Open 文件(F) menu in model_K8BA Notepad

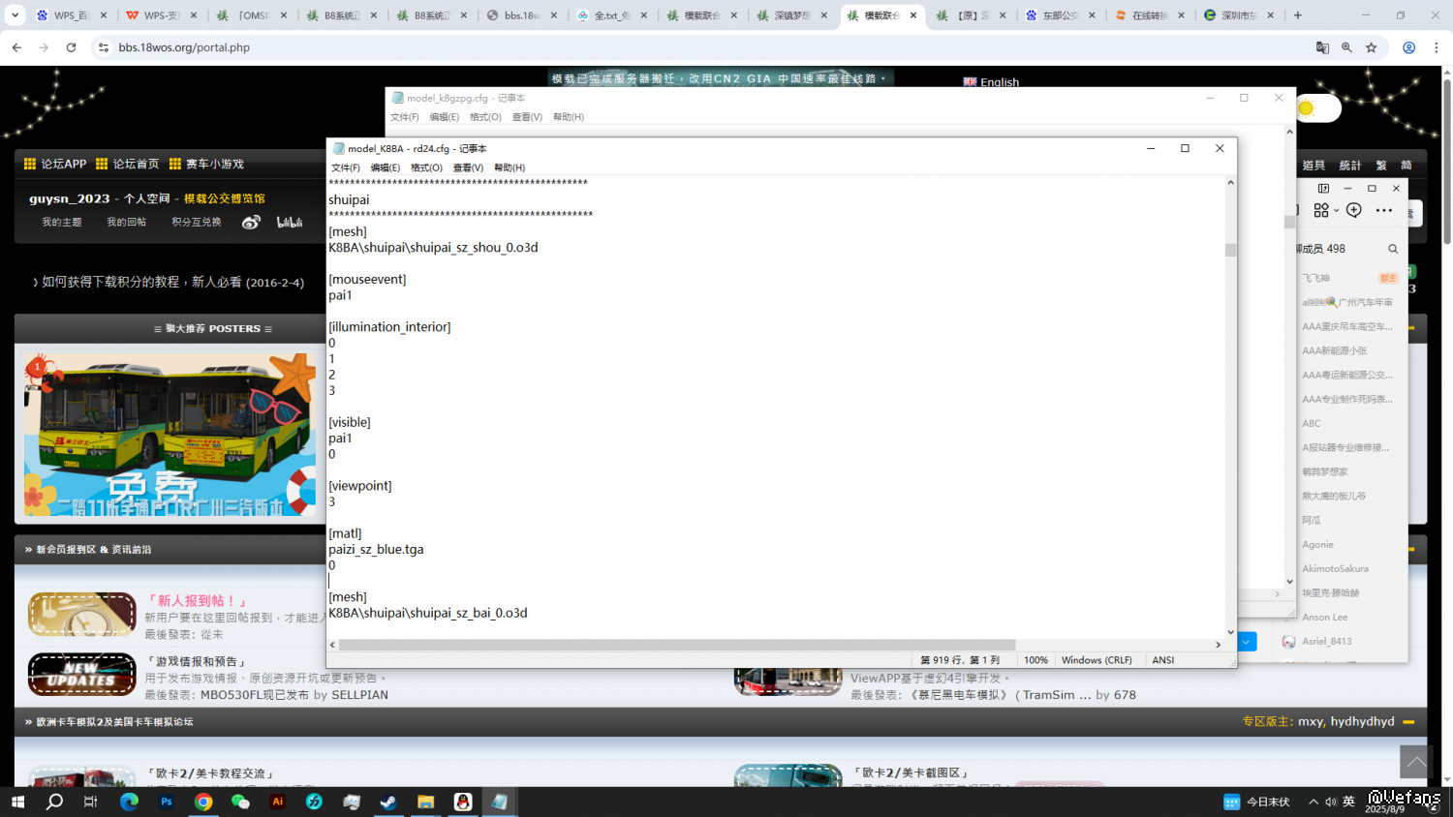coord(346,167)
